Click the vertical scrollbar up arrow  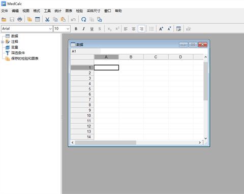tap(205, 57)
